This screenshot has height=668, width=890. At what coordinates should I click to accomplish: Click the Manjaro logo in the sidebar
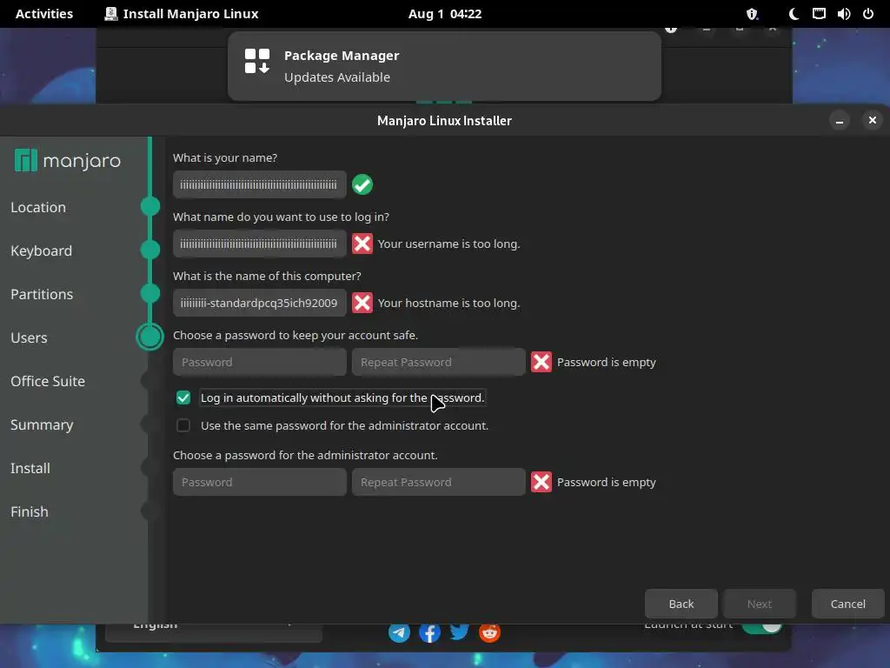[68, 161]
